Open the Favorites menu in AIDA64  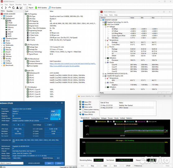[x=18, y=5]
